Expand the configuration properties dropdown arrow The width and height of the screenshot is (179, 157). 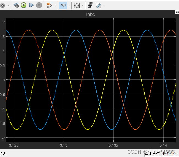pos(8,5)
